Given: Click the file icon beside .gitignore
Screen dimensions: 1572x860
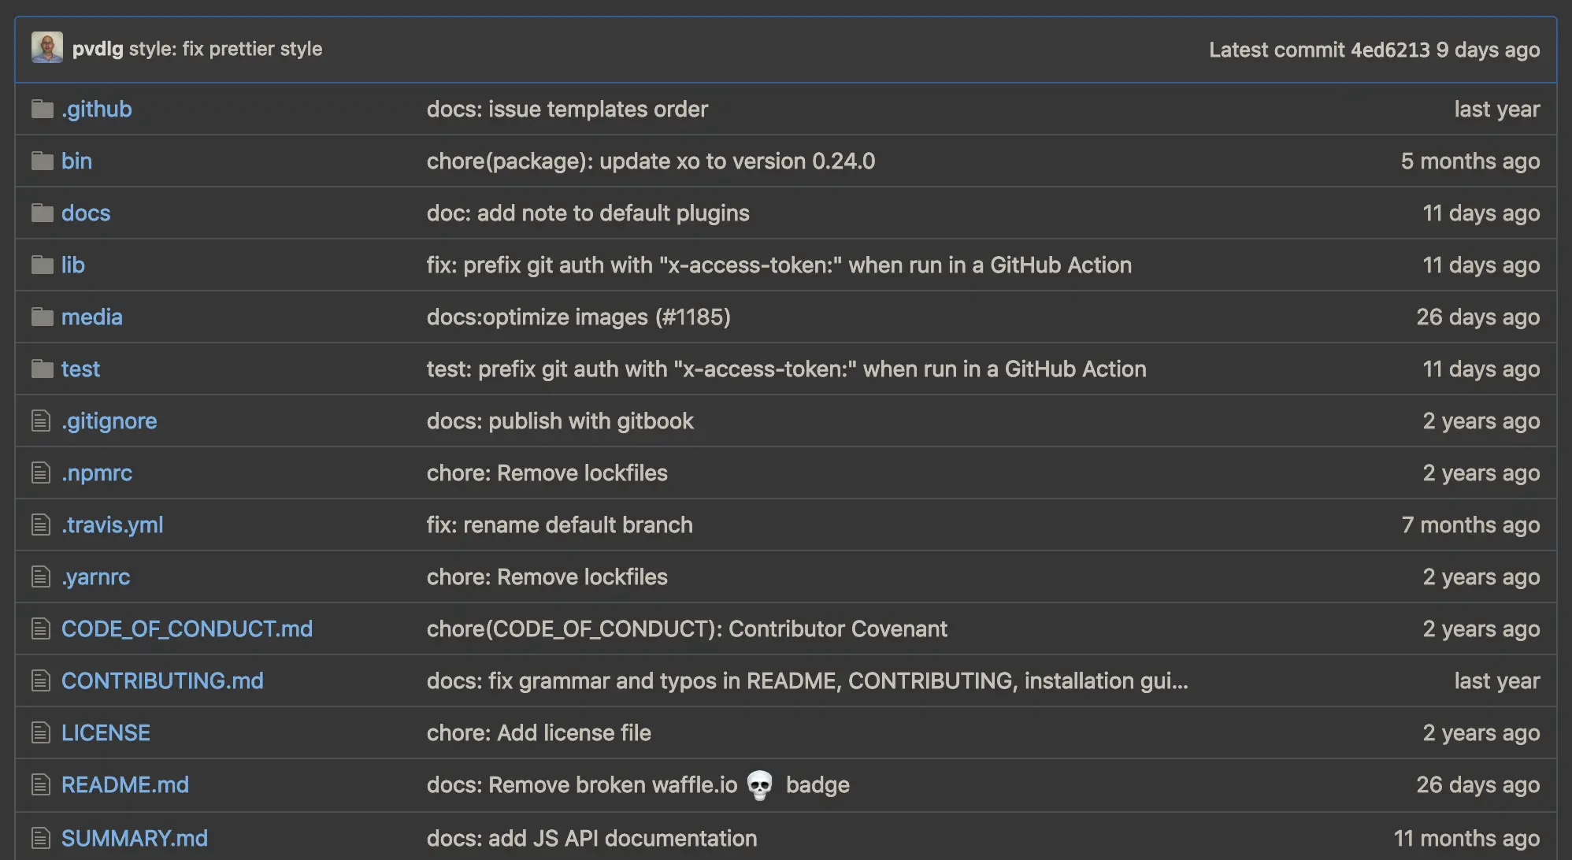Looking at the screenshot, I should 41,421.
